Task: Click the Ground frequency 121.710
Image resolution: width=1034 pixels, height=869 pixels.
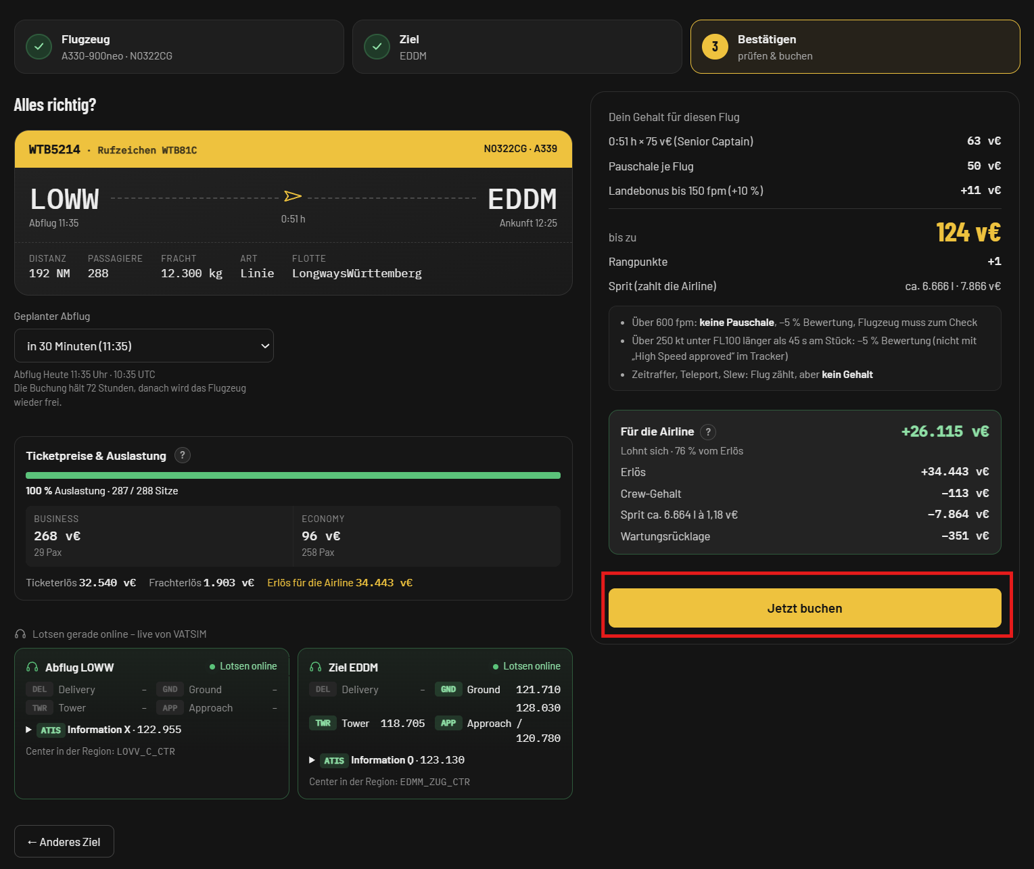Action: point(538,690)
